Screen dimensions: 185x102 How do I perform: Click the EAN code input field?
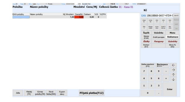tap(160, 15)
